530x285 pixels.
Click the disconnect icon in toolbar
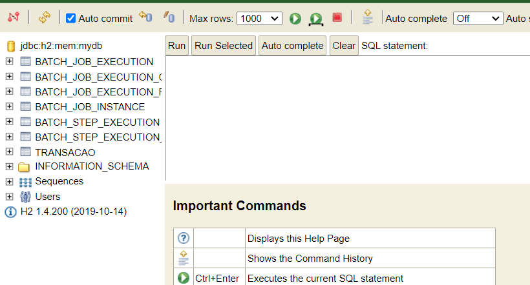click(x=14, y=18)
